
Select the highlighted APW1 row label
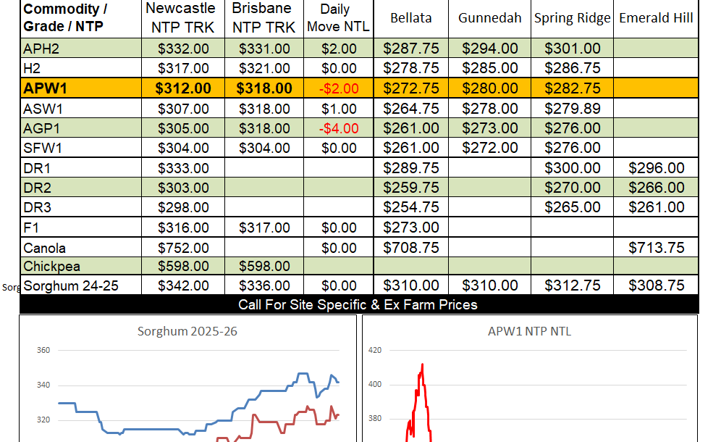pos(46,88)
